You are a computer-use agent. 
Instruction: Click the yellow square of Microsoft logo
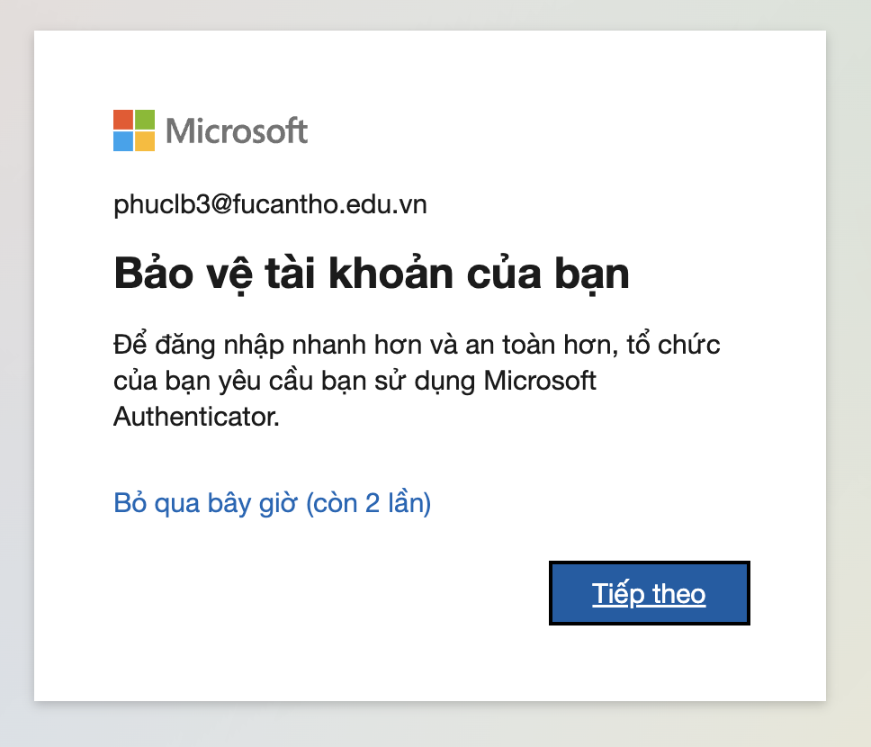(x=145, y=141)
